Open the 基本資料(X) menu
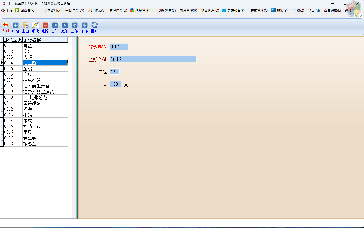364x228 pixels. [52, 10]
